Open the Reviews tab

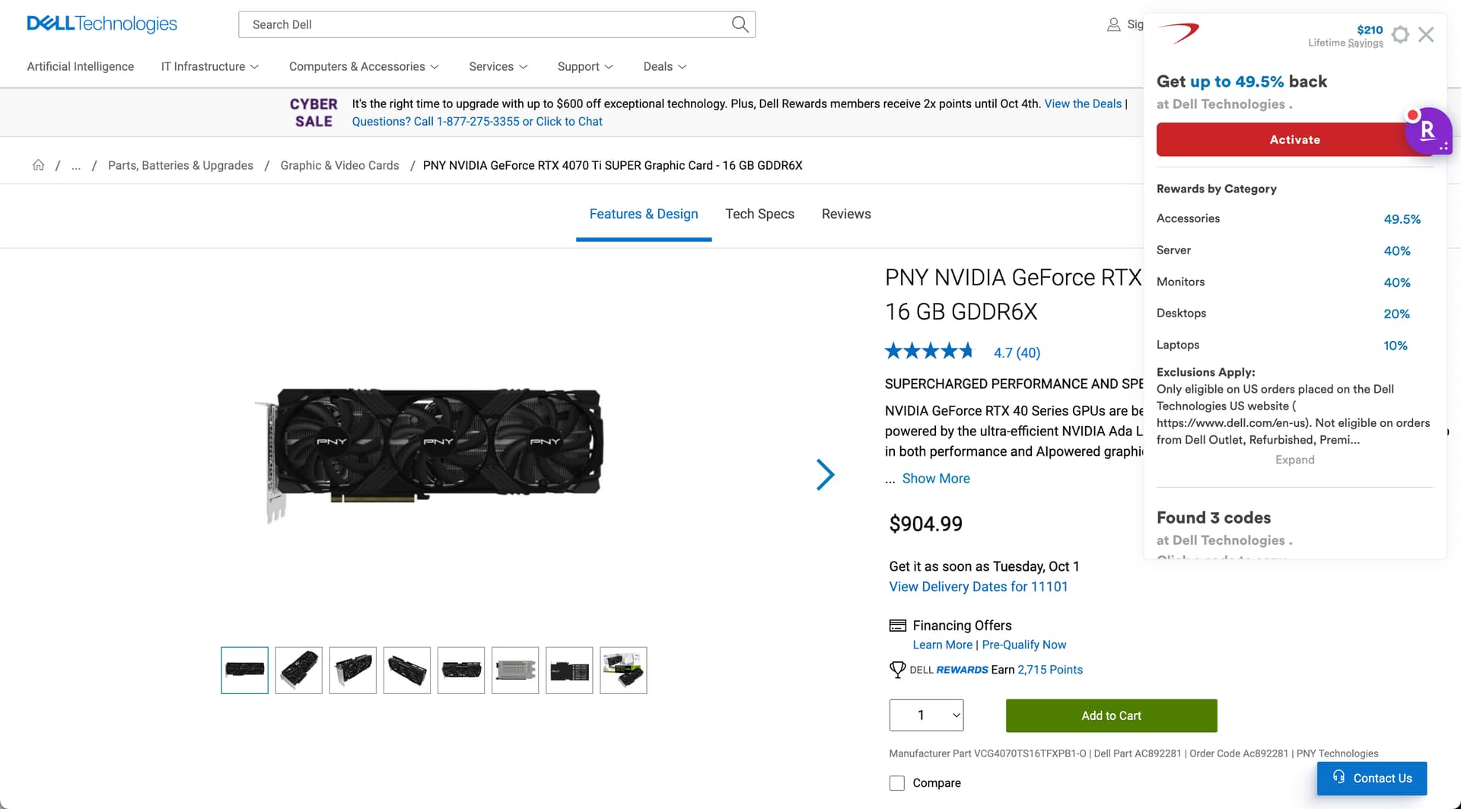(846, 214)
